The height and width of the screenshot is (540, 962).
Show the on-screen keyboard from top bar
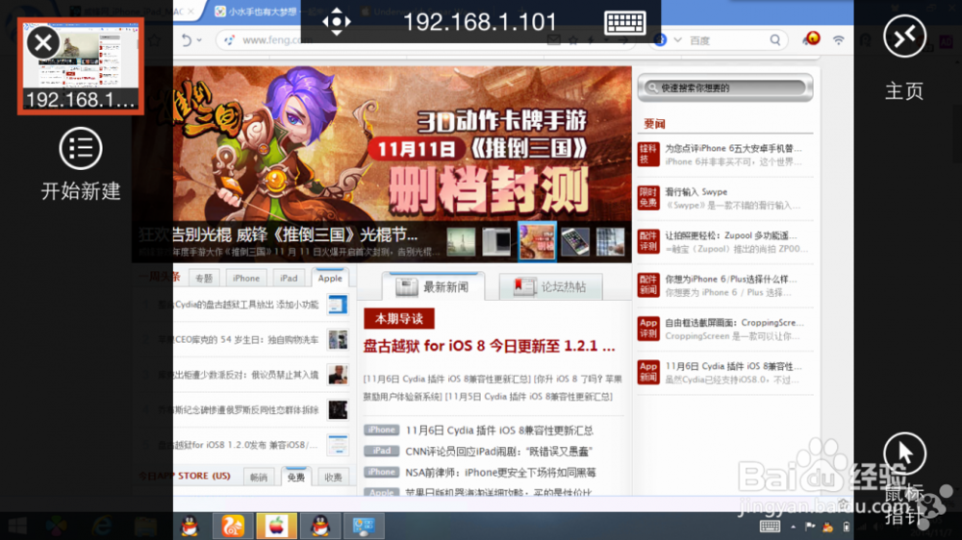click(624, 23)
